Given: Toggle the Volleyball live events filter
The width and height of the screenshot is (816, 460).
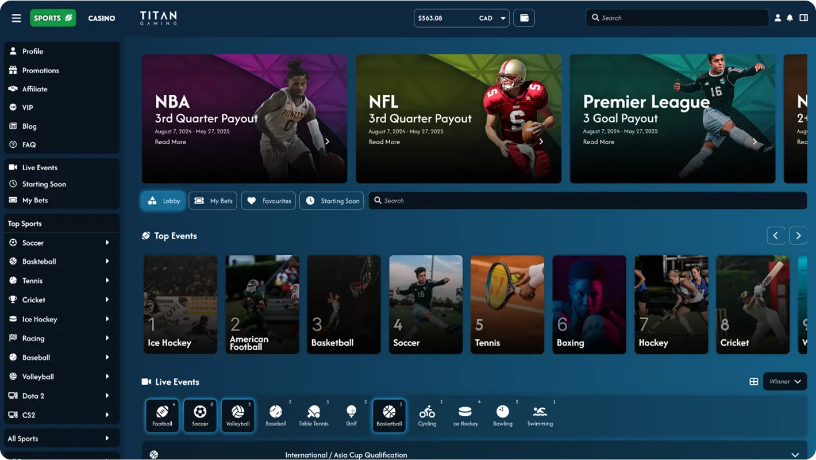Looking at the screenshot, I should pyautogui.click(x=238, y=415).
